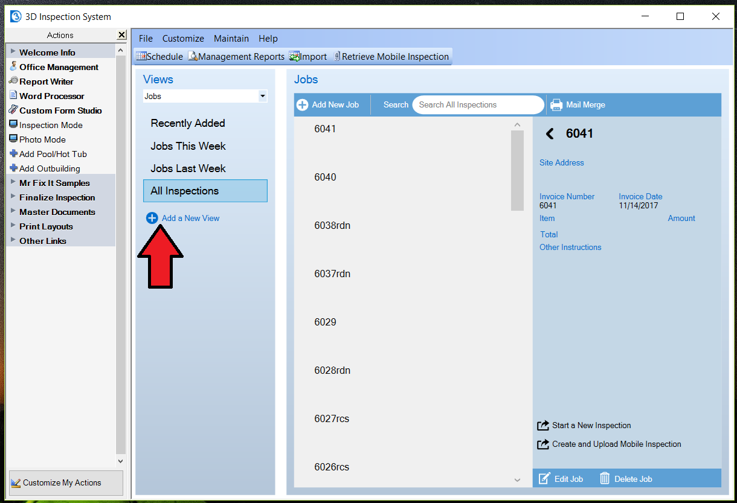
Task: Expand the Mr Fix It Samples section
Action: coord(13,182)
